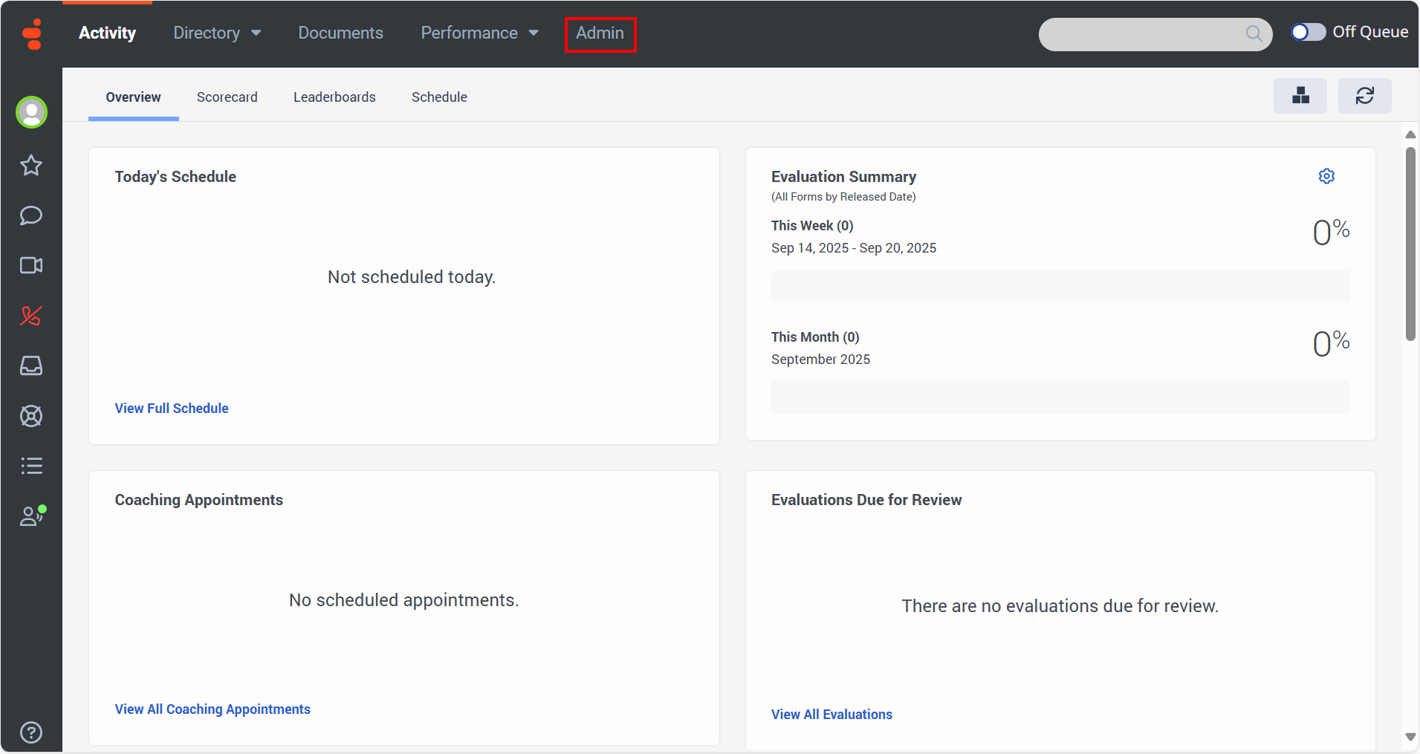Open the list icon in sidebar
The image size is (1420, 754).
(31, 466)
